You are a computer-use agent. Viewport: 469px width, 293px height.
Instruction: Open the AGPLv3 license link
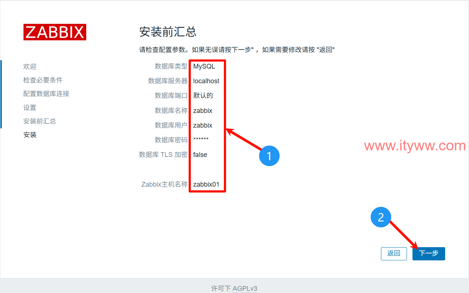point(245,289)
